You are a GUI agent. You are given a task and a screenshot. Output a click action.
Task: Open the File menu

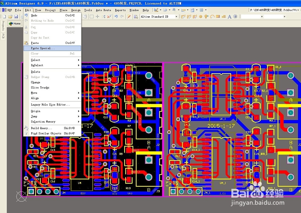pos(18,10)
